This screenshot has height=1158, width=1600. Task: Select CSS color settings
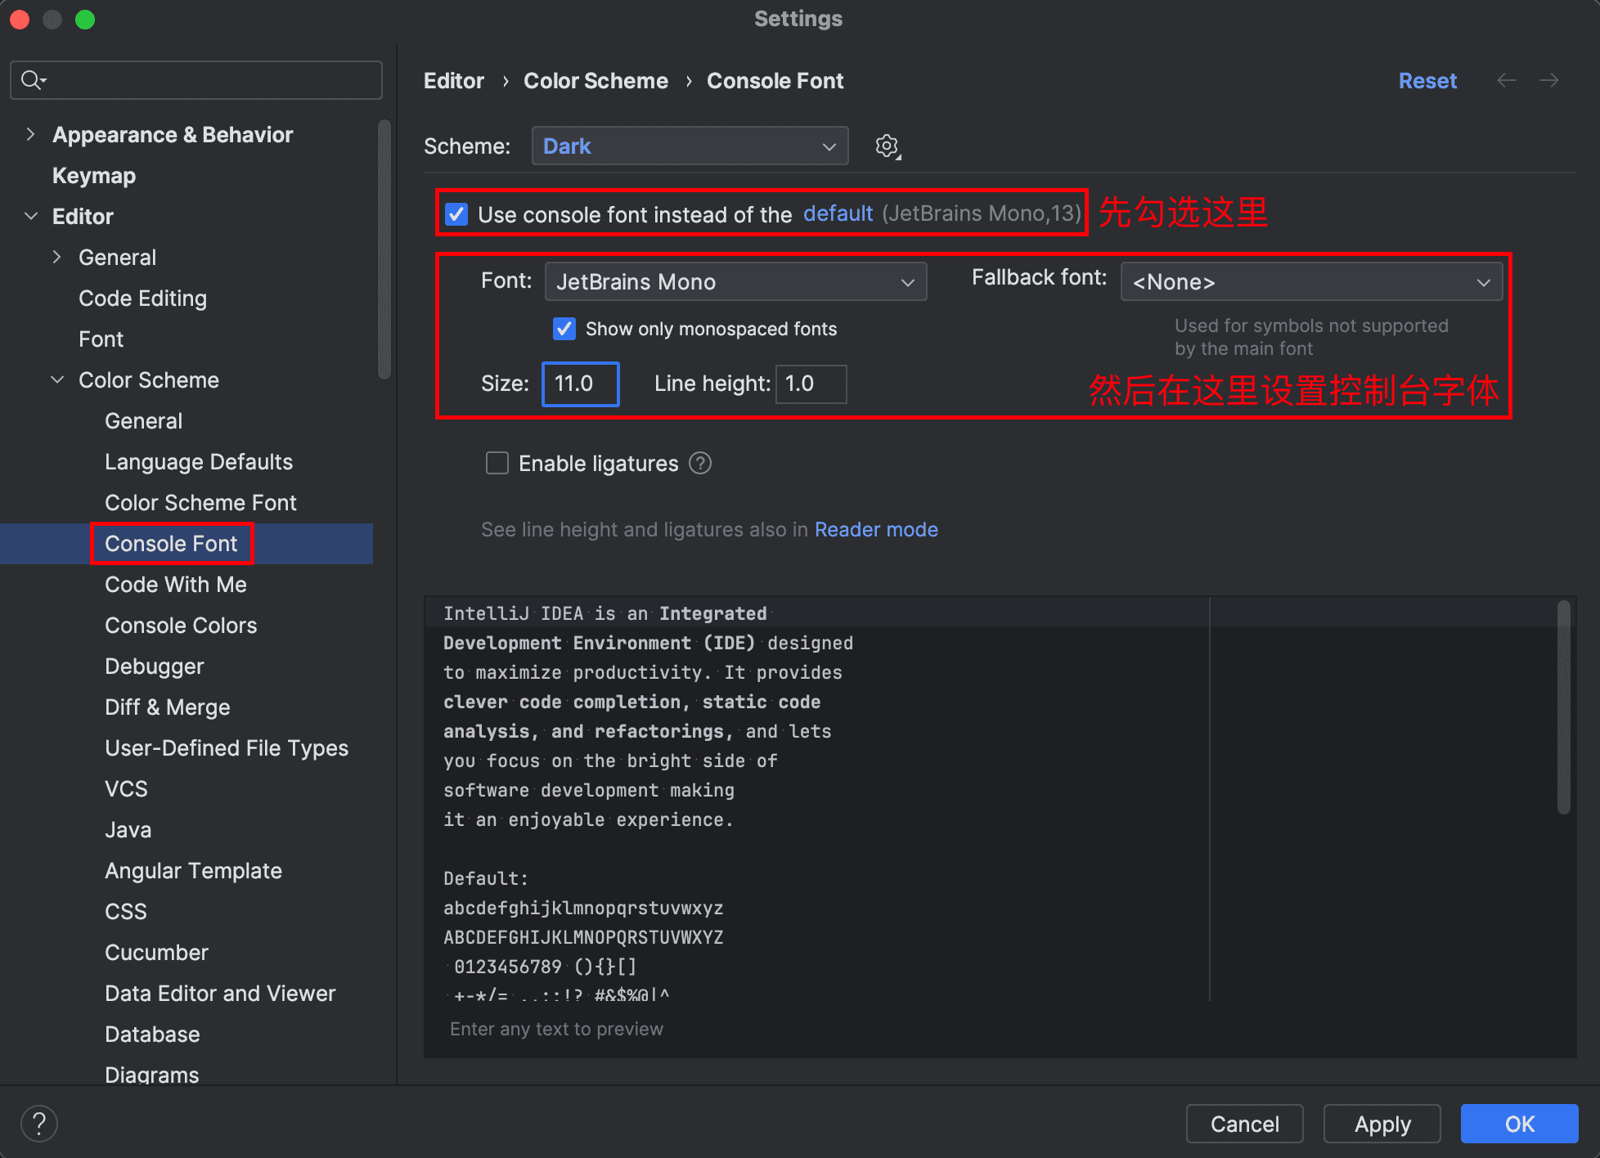point(125,912)
